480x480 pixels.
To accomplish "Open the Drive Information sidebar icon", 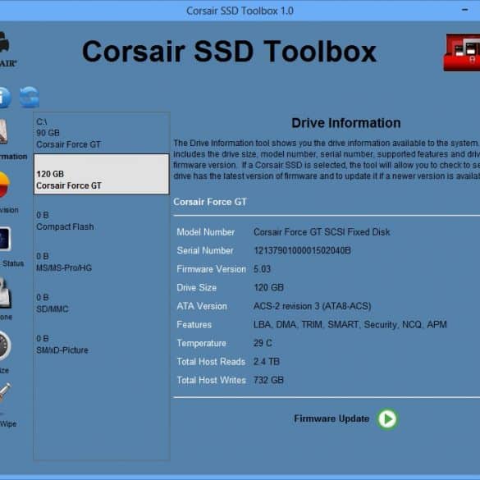I will 3,131.
